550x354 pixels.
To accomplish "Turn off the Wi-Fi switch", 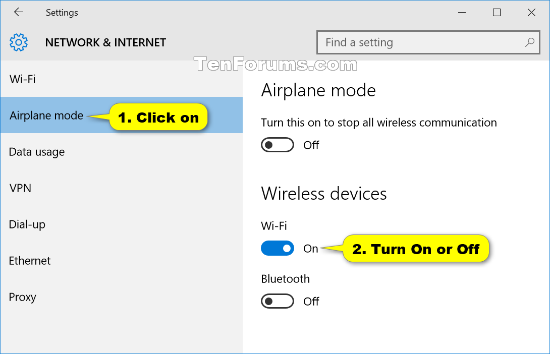I will point(278,248).
